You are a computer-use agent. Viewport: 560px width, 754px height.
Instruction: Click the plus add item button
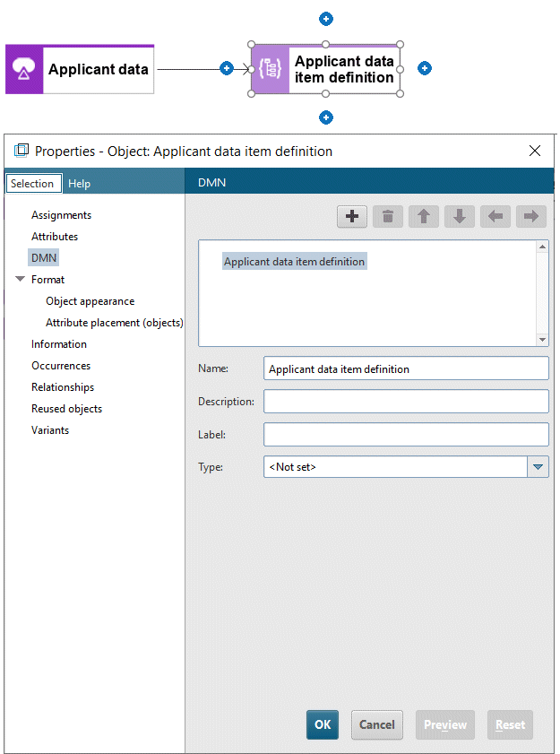pyautogui.click(x=352, y=216)
